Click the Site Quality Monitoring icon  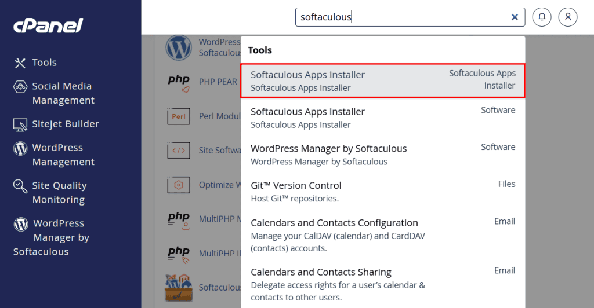coord(20,186)
